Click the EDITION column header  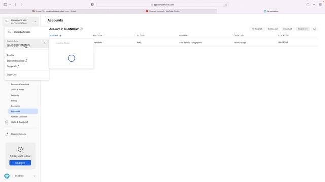pyautogui.click(x=97, y=36)
